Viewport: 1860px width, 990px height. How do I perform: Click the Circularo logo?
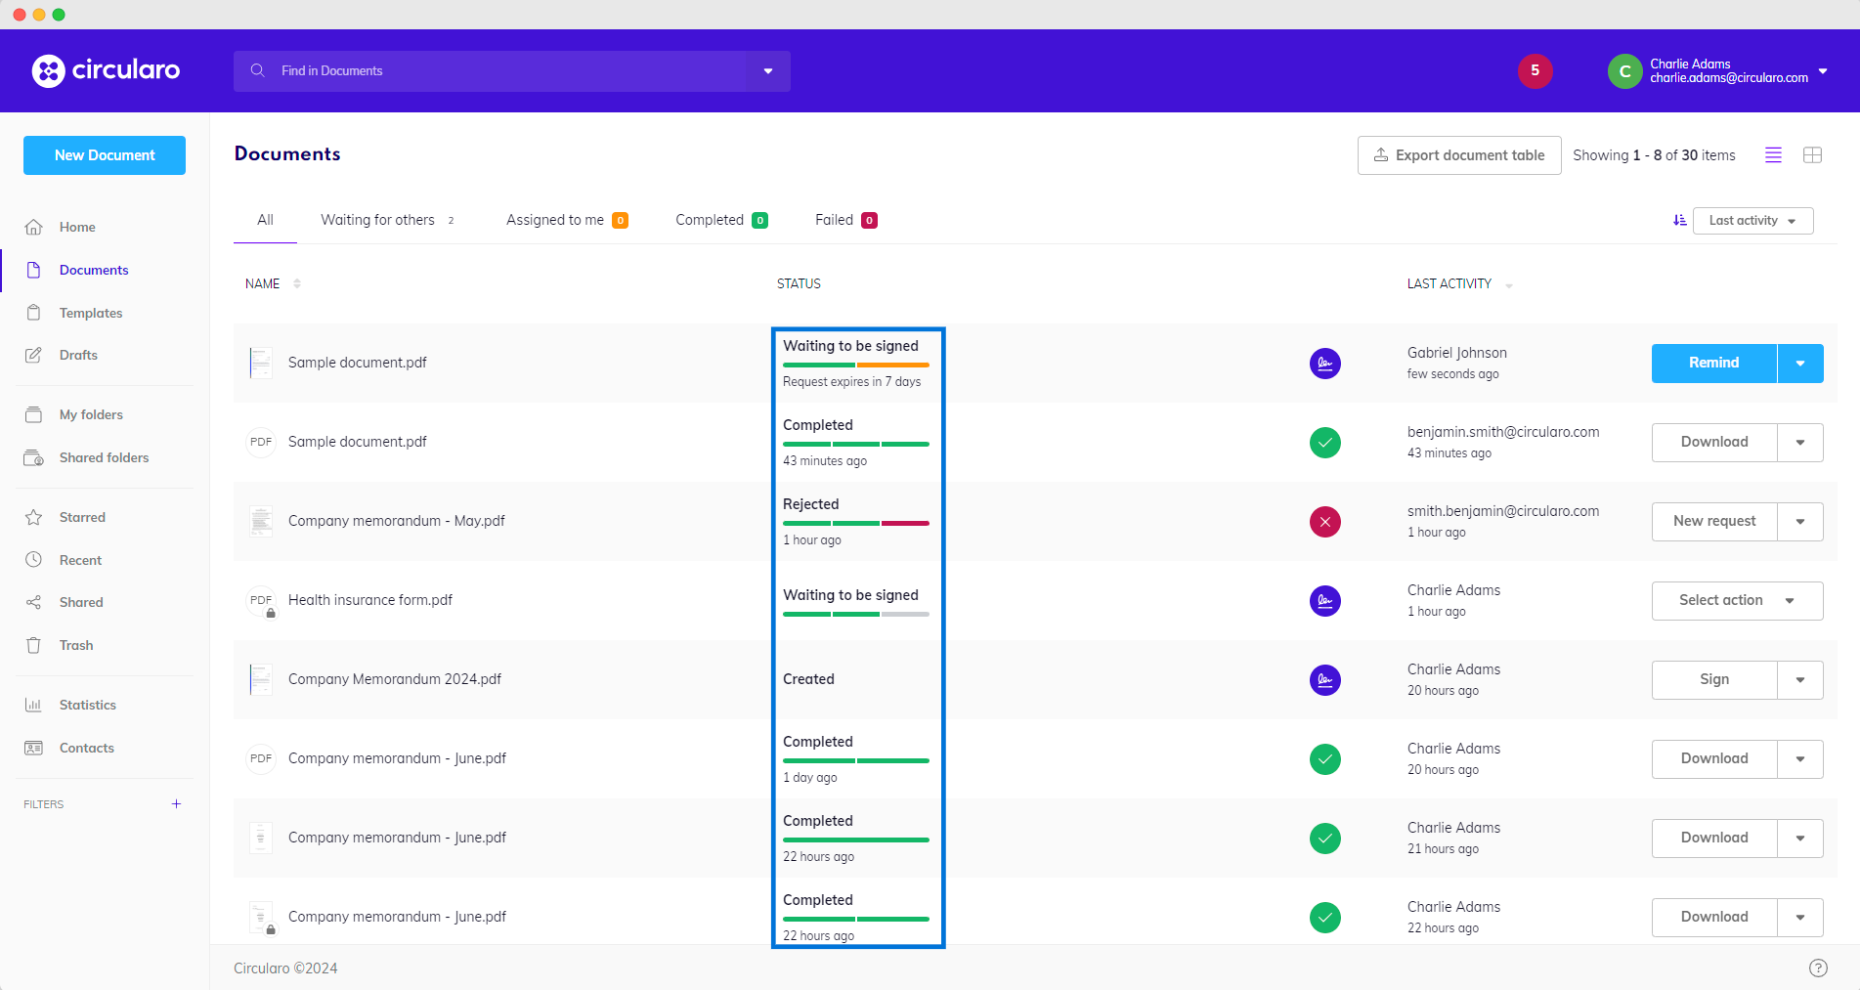coord(106,70)
